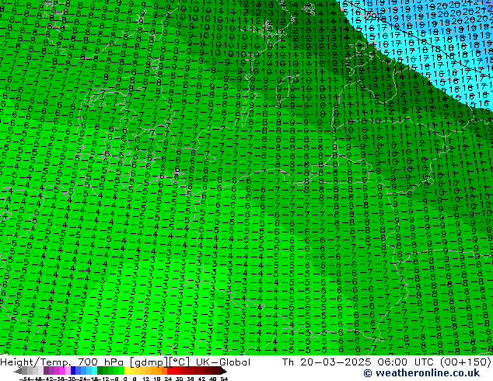
Task: Click the '(00+150)' forecast offset
Action: [465, 362]
